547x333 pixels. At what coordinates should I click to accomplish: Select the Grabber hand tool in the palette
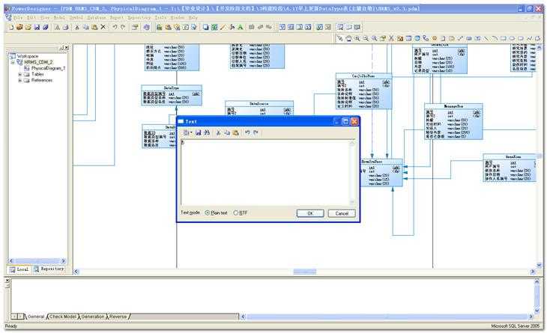(348, 38)
